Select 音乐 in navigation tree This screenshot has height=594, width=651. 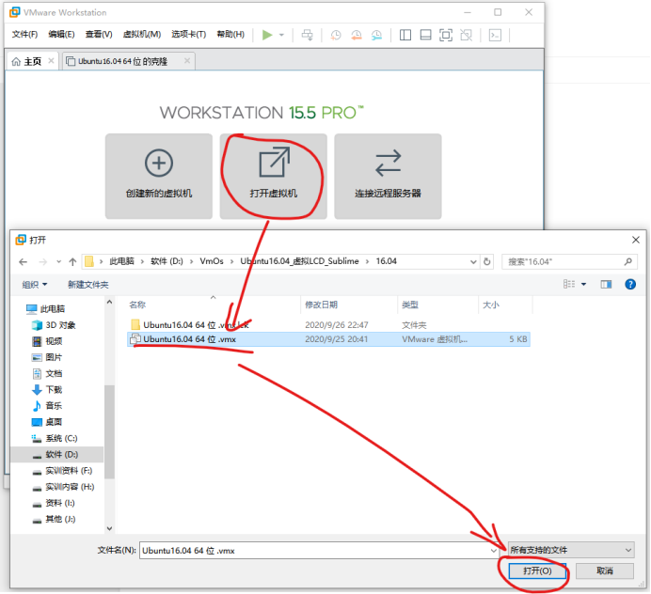pyautogui.click(x=46, y=406)
